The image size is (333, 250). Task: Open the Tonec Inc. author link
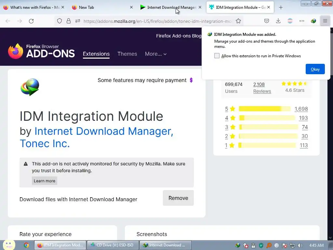(45, 144)
